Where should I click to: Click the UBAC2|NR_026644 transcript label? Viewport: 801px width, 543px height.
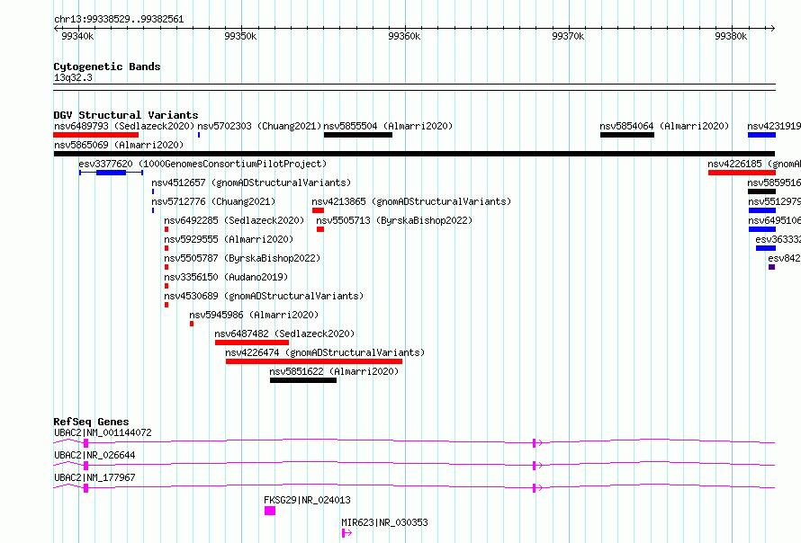click(94, 455)
